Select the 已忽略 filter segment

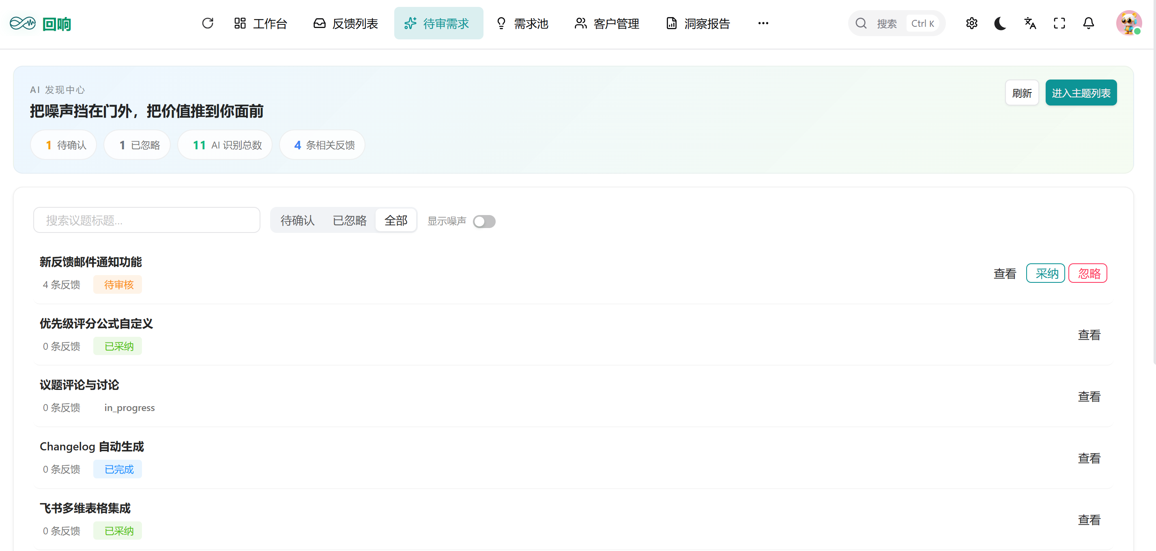(349, 220)
